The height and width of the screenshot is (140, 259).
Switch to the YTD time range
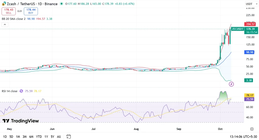tap(39, 137)
